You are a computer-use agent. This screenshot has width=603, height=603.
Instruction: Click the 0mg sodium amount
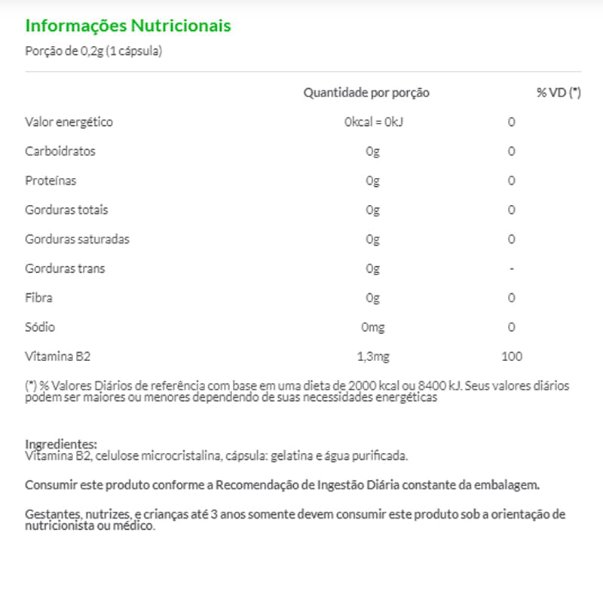(x=372, y=328)
